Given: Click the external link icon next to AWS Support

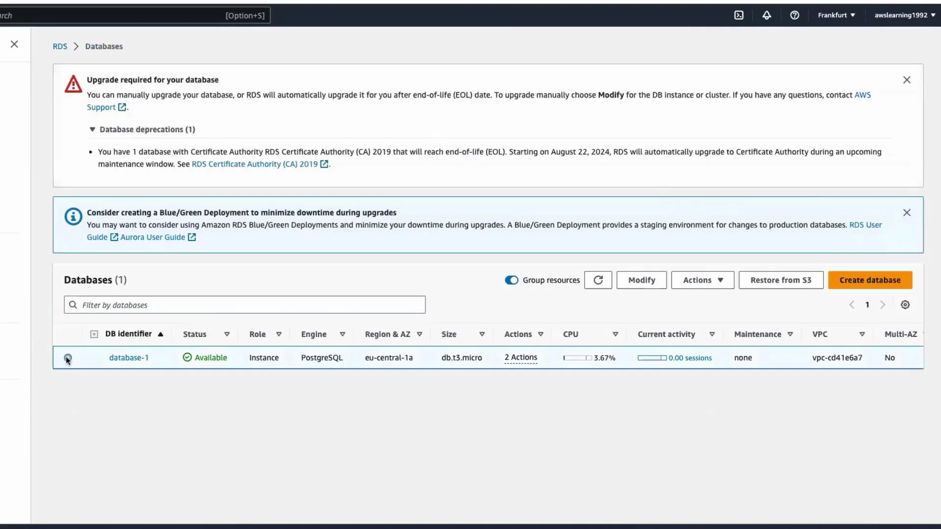Looking at the screenshot, I should [x=123, y=107].
